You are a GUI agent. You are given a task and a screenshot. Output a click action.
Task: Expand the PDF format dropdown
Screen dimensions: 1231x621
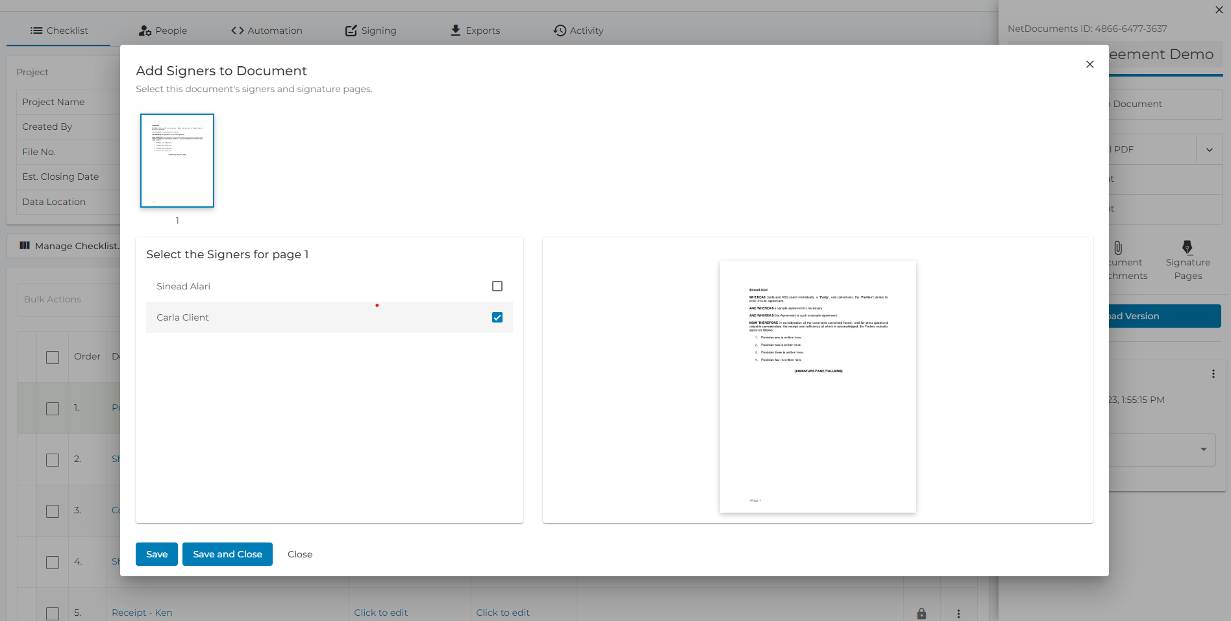click(x=1209, y=149)
